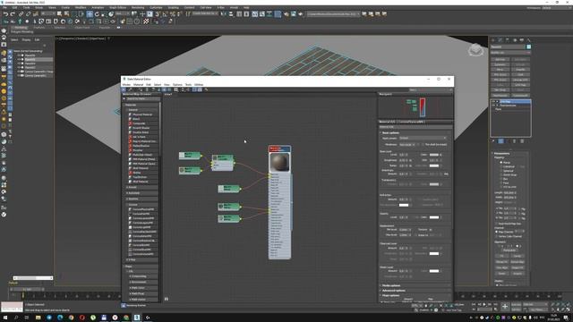Click the CoronaPhysicalMtl node preview sphere

(279, 163)
